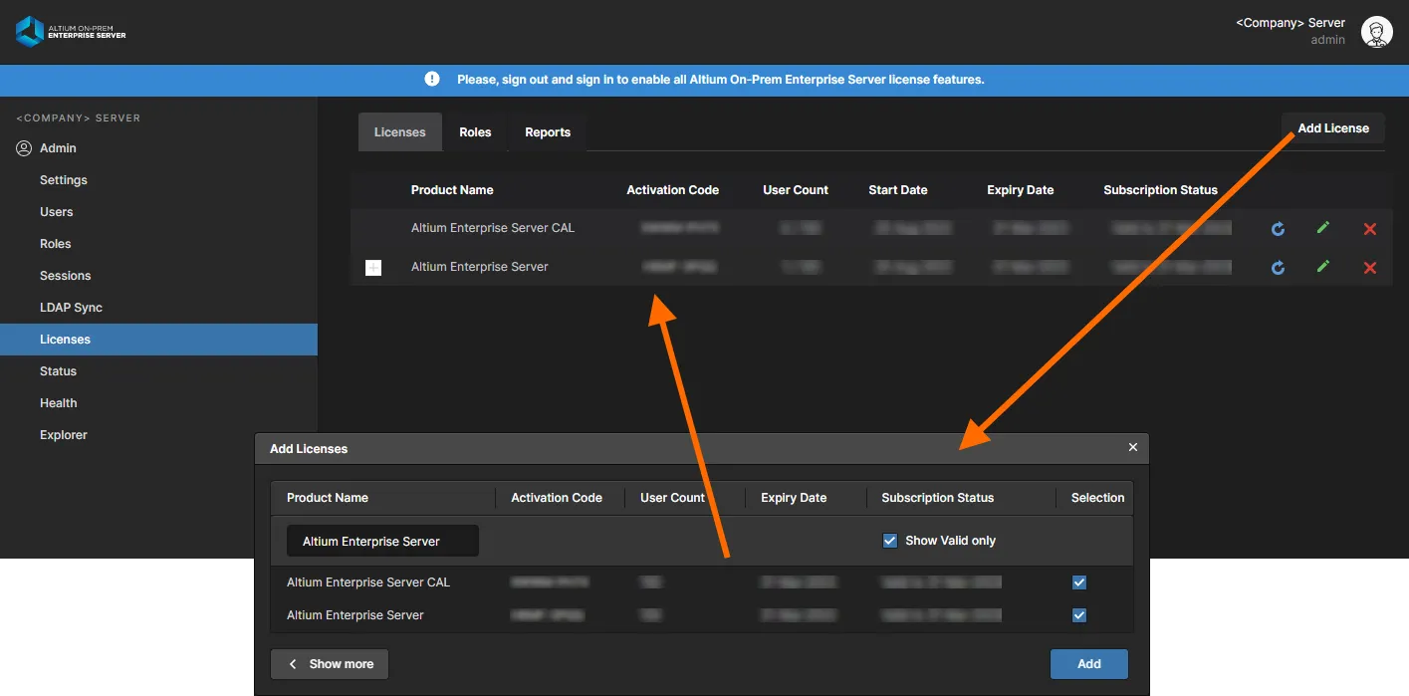Edit the Altium Enterprise Server CAL license
The image size is (1409, 696).
pyautogui.click(x=1323, y=228)
